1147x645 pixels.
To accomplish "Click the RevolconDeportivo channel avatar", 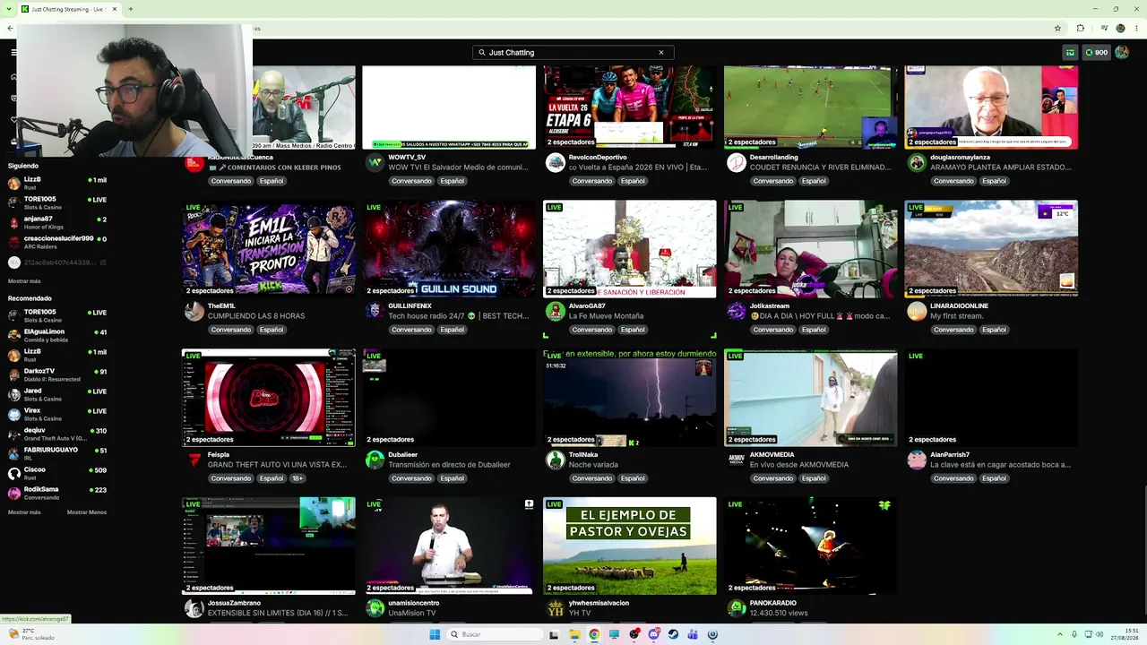I will pyautogui.click(x=556, y=162).
